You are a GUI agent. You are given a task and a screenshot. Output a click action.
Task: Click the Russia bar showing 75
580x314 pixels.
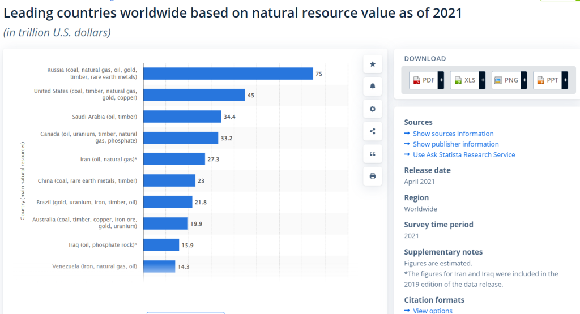(228, 74)
